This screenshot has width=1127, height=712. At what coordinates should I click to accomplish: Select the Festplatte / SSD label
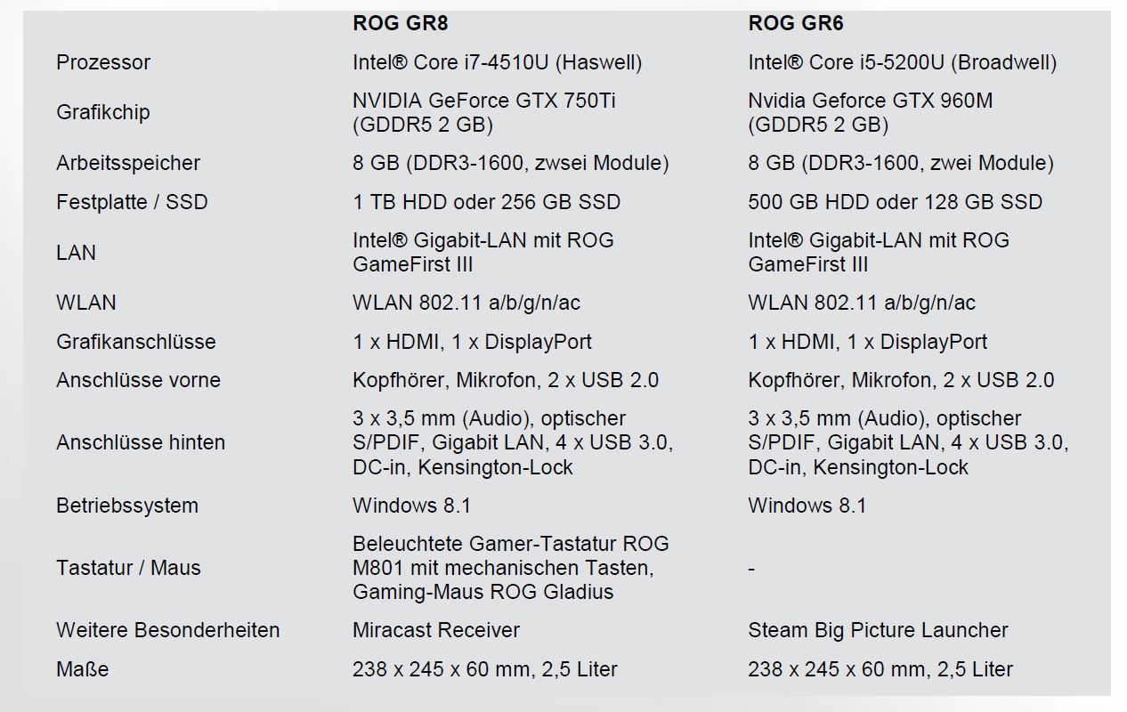(x=132, y=202)
